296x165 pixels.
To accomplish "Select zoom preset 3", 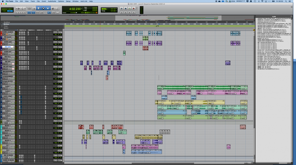I will coord(21,13).
